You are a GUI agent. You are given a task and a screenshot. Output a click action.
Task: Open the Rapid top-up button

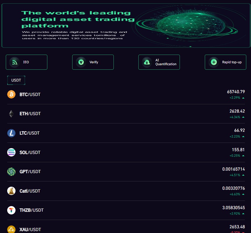coord(225,62)
